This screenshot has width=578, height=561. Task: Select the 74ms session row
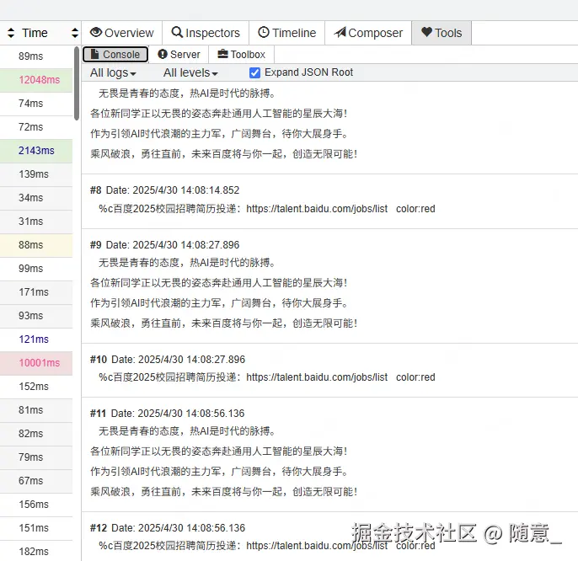[x=36, y=104]
